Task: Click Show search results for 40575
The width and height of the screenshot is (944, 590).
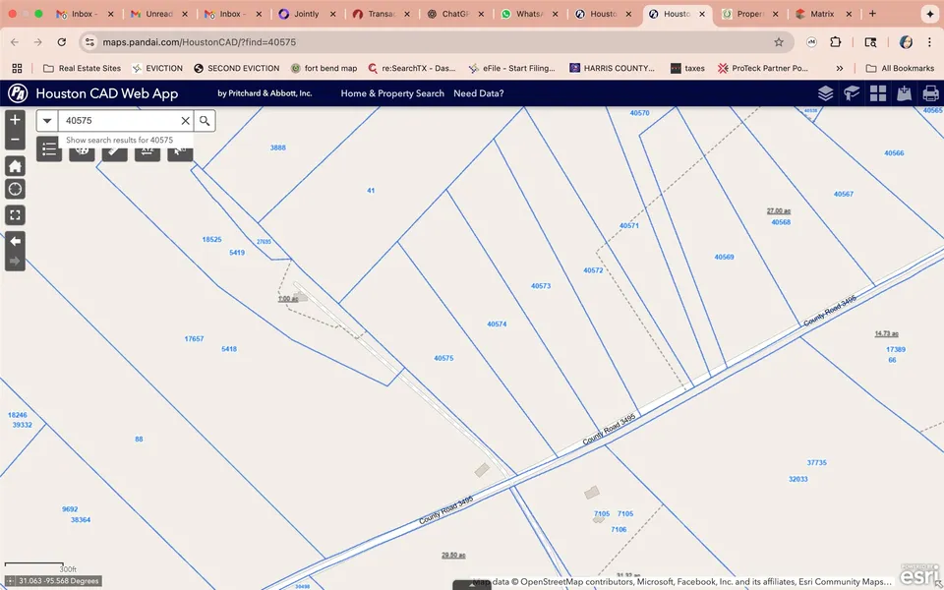Action: point(119,141)
